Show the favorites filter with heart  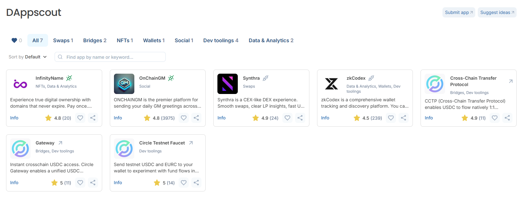pos(17,40)
